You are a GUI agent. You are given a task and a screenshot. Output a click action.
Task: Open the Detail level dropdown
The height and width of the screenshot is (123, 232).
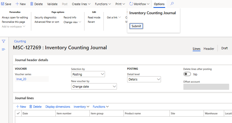point(144,79)
